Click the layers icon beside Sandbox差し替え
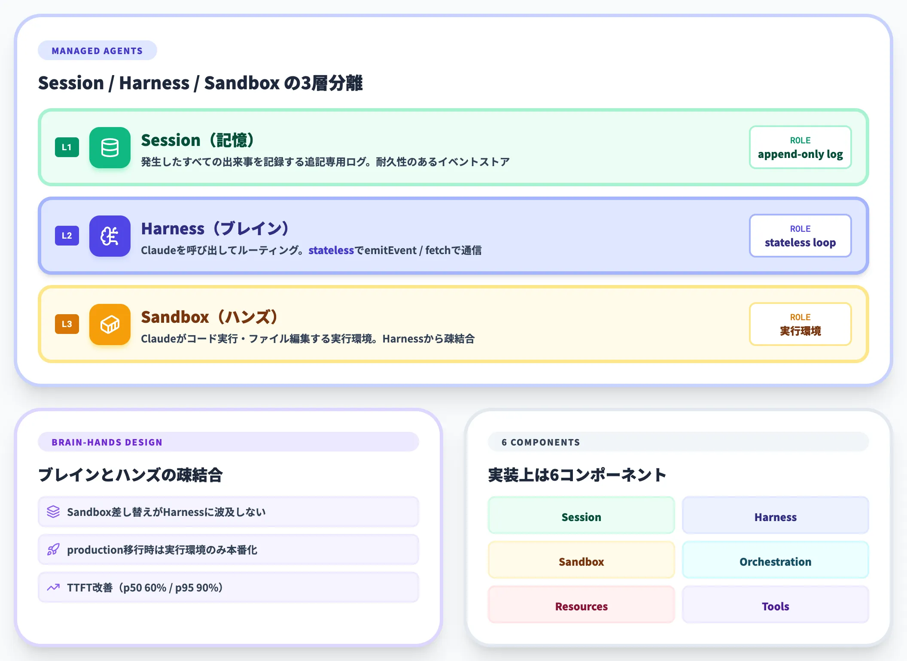Viewport: 907px width, 661px height. click(53, 512)
